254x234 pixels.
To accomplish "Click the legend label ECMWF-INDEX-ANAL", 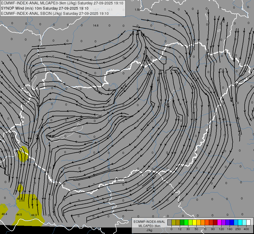I will (x=149, y=222).
